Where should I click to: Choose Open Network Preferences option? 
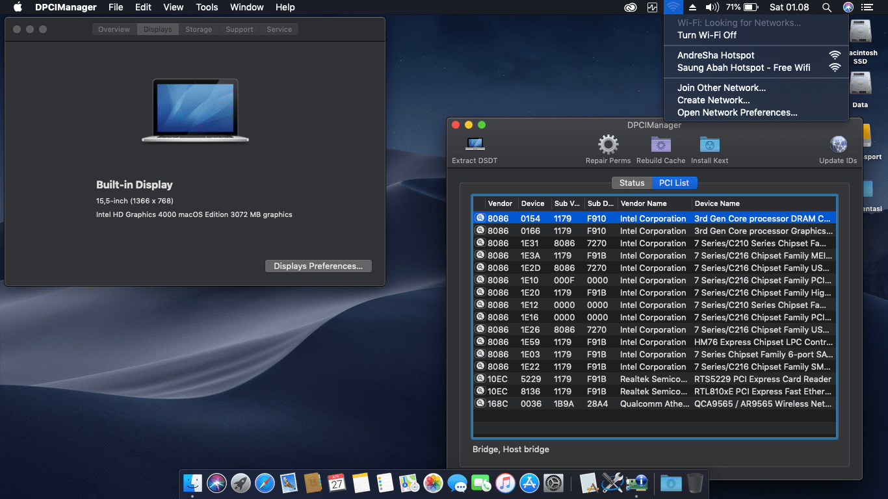737,112
